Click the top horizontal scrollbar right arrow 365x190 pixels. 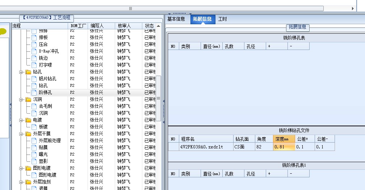(353, 9)
